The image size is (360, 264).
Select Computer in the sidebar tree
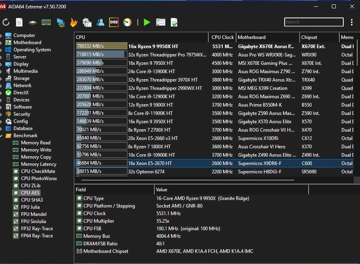pyautogui.click(x=24, y=35)
